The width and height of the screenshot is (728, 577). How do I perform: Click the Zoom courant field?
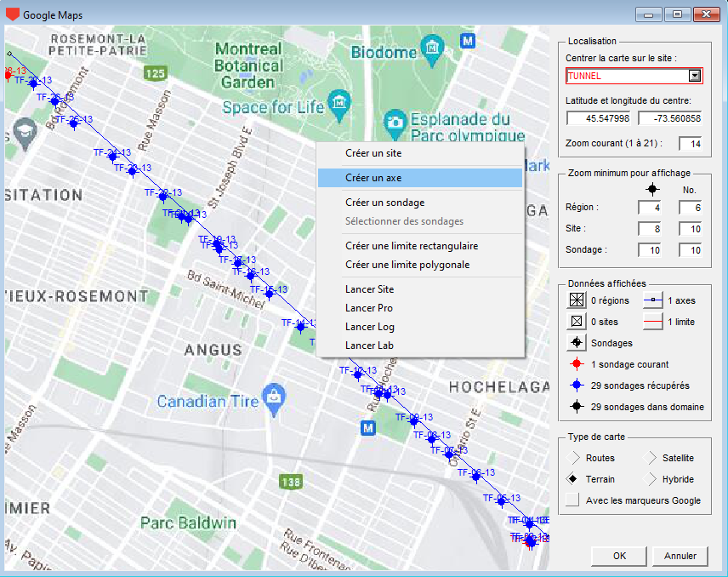[691, 144]
